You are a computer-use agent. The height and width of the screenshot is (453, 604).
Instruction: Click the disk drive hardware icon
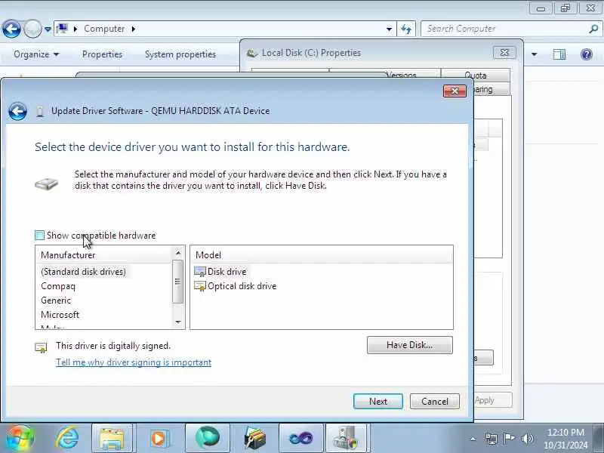click(x=46, y=183)
